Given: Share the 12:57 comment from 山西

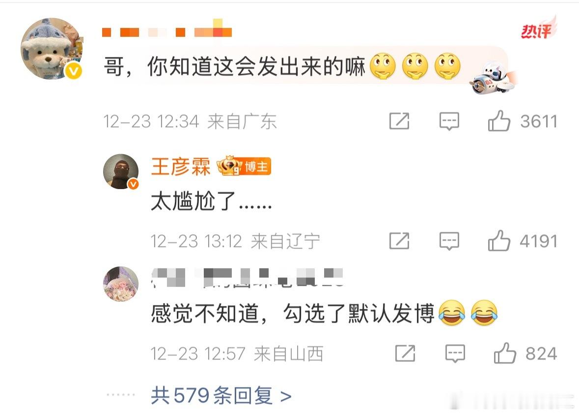Looking at the screenshot, I should tap(405, 353).
